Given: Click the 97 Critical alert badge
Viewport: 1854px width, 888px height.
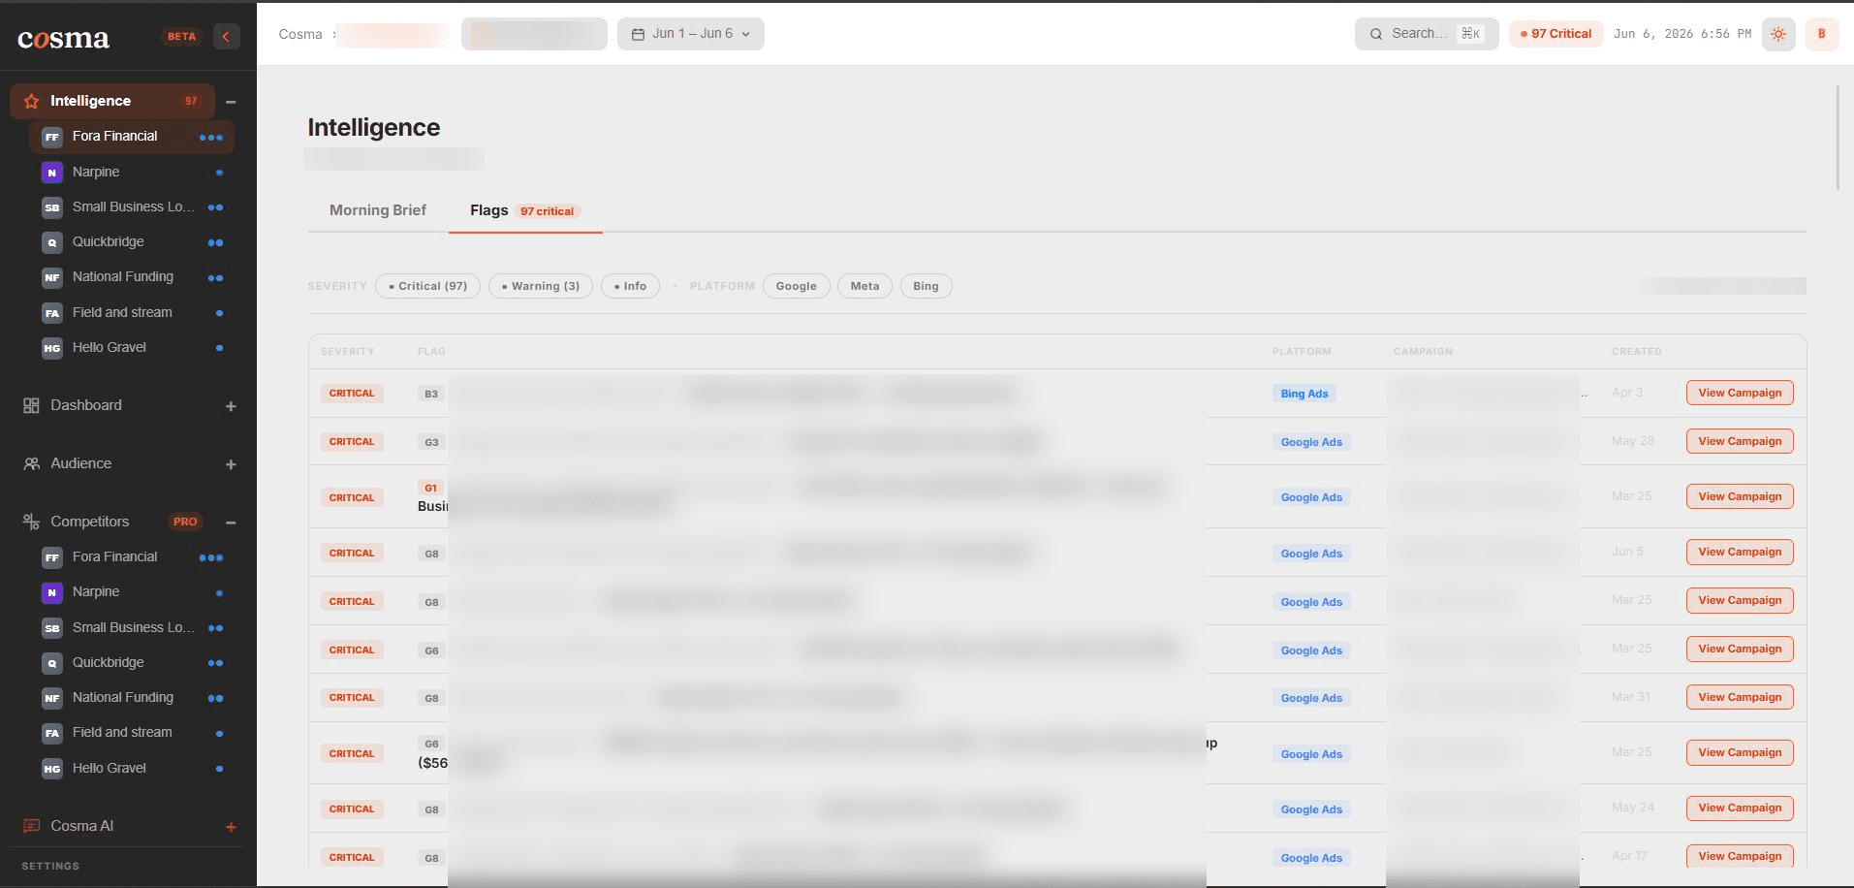Looking at the screenshot, I should (1555, 34).
